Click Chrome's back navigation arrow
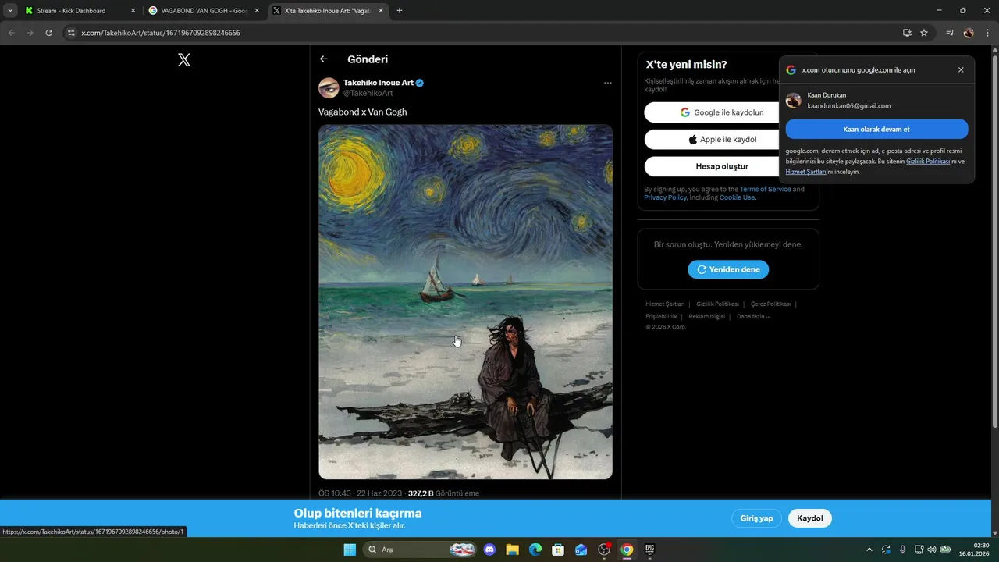The image size is (999, 562). pos(11,33)
